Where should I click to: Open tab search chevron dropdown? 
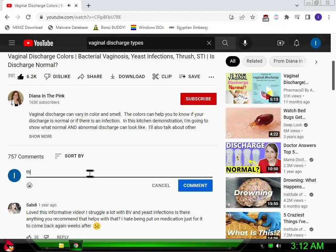297,6
